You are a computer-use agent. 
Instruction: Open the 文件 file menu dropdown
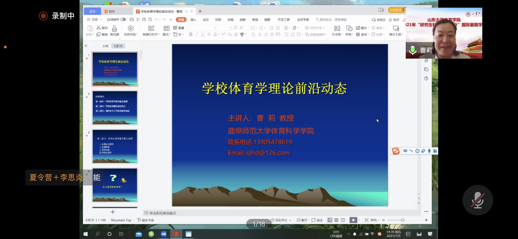point(95,20)
